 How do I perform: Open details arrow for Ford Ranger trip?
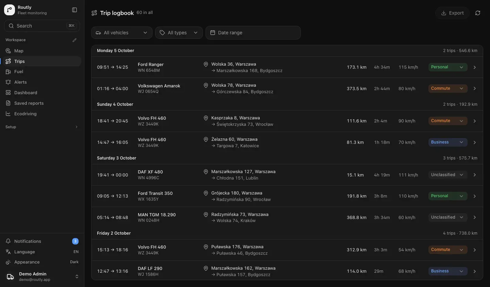click(x=475, y=67)
